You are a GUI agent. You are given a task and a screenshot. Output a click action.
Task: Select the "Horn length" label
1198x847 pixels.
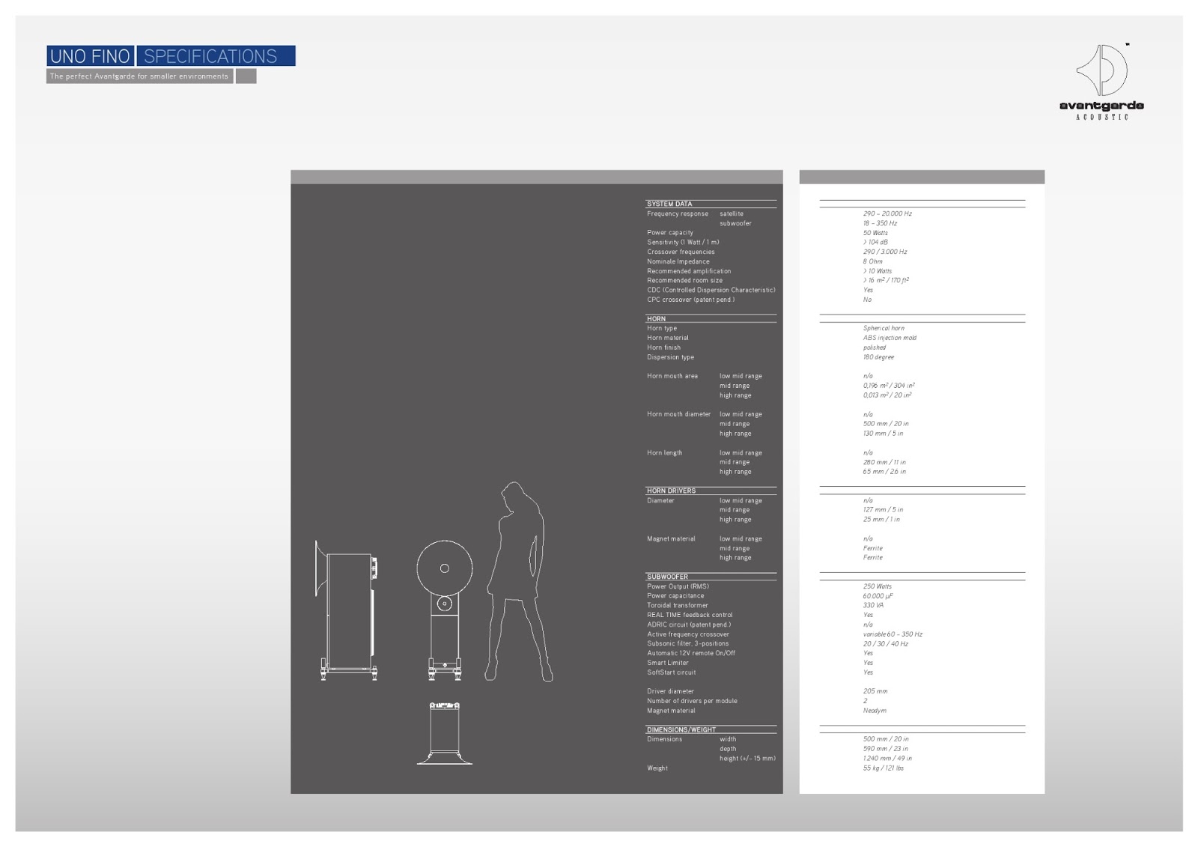[x=665, y=453]
